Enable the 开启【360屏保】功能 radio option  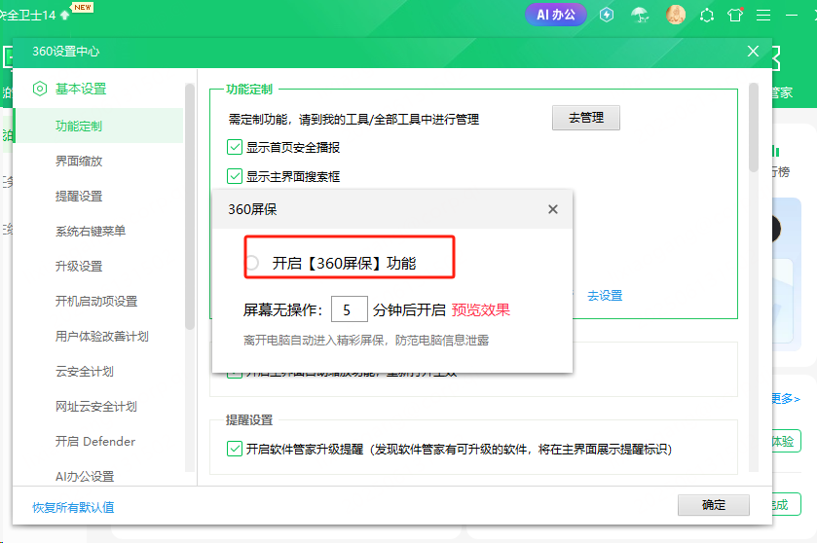(252, 263)
